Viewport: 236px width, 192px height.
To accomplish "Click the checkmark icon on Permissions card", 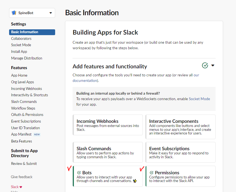I will point(151,173).
